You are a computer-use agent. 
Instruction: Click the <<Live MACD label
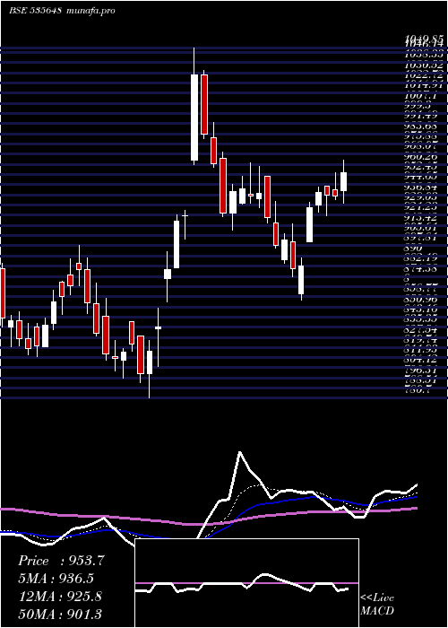coord(377,605)
